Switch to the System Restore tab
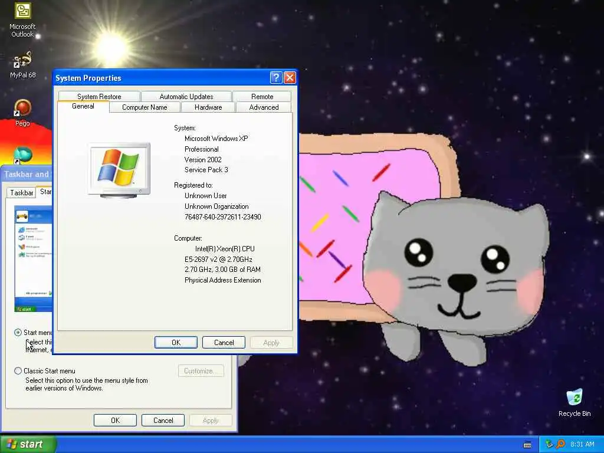This screenshot has height=453, width=604. (x=99, y=96)
